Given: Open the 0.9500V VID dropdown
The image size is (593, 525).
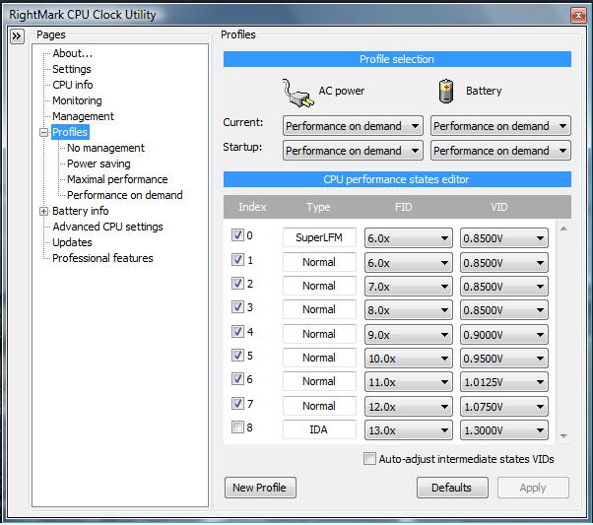Looking at the screenshot, I should click(x=504, y=358).
